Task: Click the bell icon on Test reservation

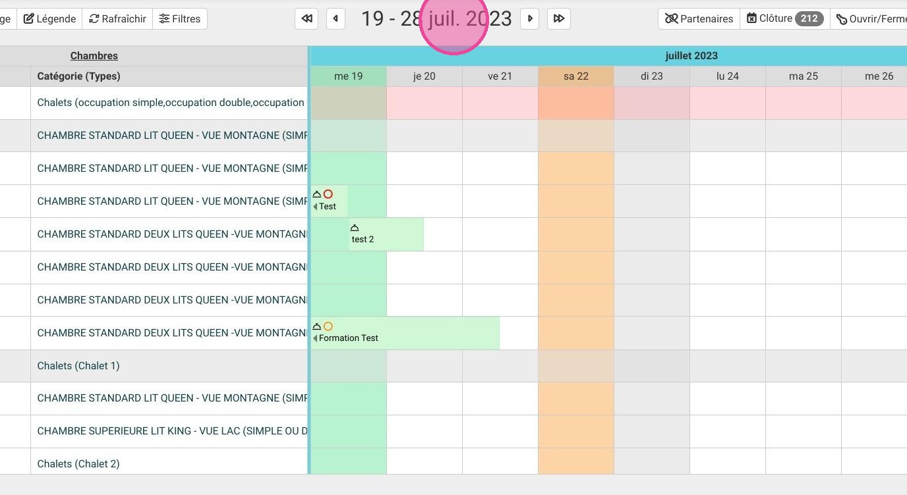Action: click(x=317, y=194)
